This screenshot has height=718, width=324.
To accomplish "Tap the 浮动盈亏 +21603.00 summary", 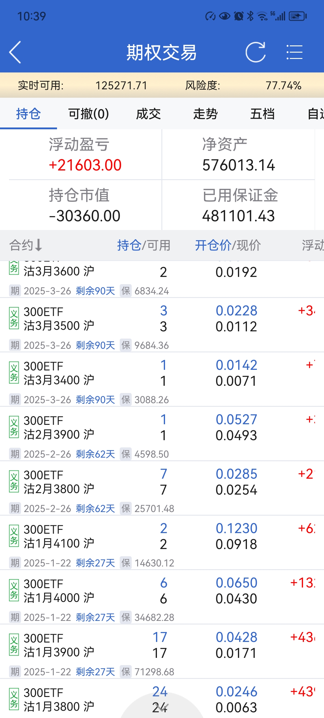I will pyautogui.click(x=85, y=155).
